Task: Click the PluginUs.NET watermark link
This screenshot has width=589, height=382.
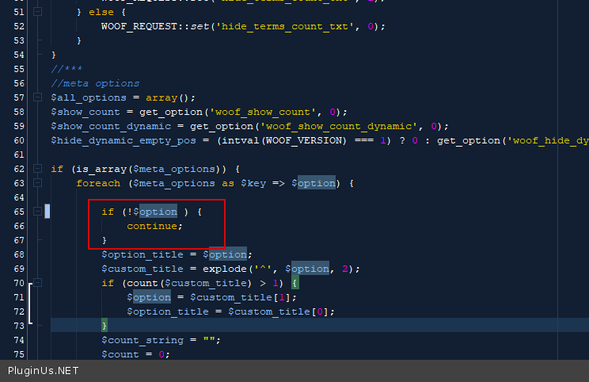Action: click(x=44, y=371)
